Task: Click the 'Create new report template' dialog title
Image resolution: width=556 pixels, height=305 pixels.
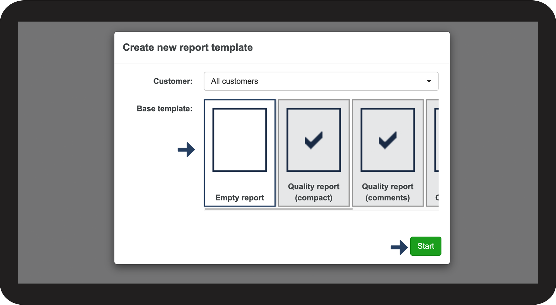Action: (188, 47)
